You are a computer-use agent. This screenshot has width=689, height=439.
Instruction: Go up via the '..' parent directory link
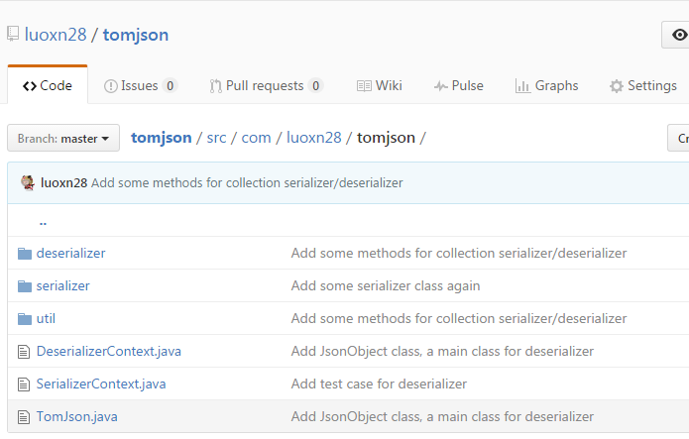43,222
